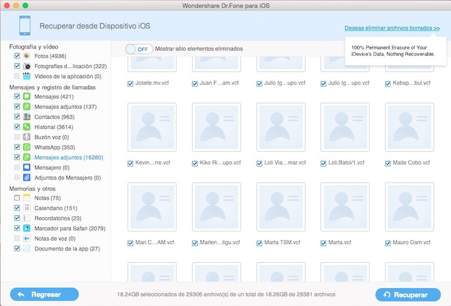
Task: Select the Fotografías d…licación (322) category
Action: (71, 66)
